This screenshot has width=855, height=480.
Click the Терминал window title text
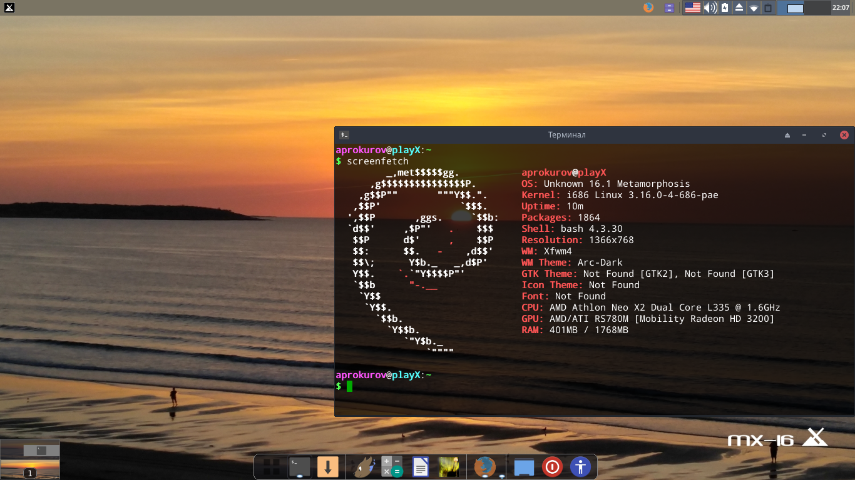566,135
